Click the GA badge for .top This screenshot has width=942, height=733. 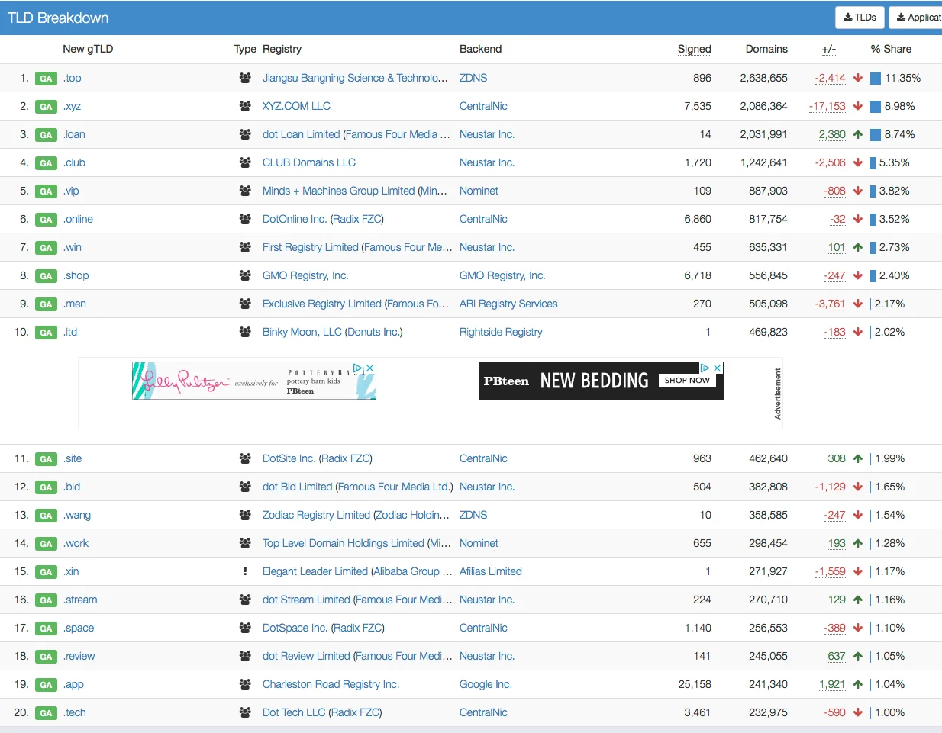[46, 79]
